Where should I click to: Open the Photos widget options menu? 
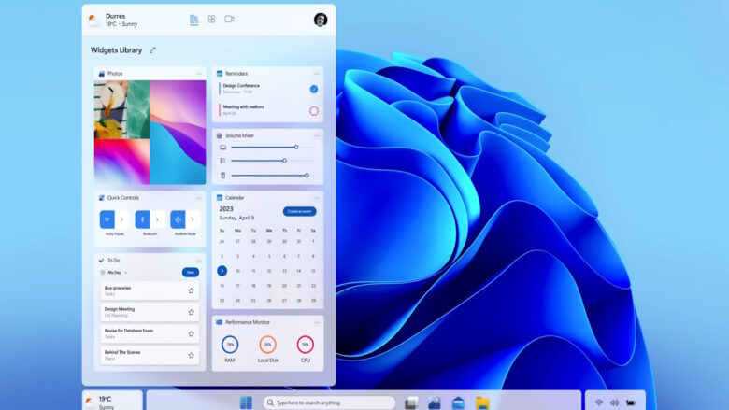198,73
